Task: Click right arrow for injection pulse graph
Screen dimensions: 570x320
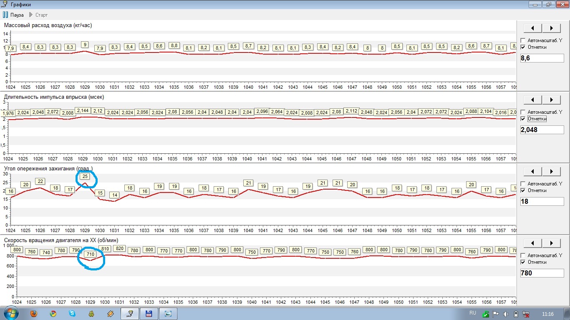Action: point(552,100)
